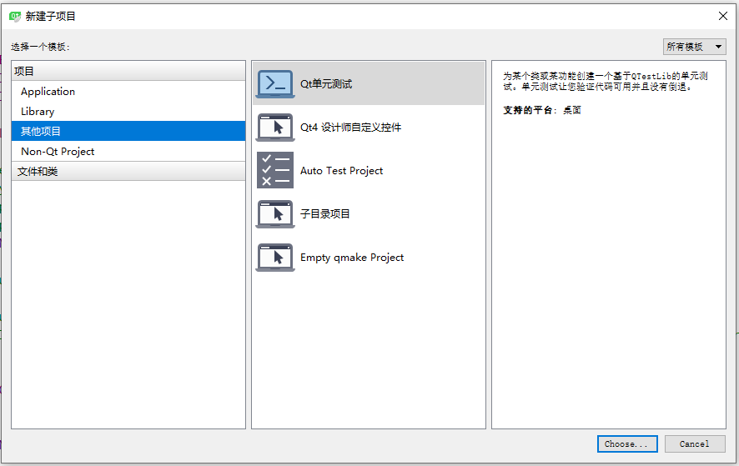Click the Auto Test Project checklist icon
Image resolution: width=739 pixels, height=466 pixels.
(x=275, y=170)
